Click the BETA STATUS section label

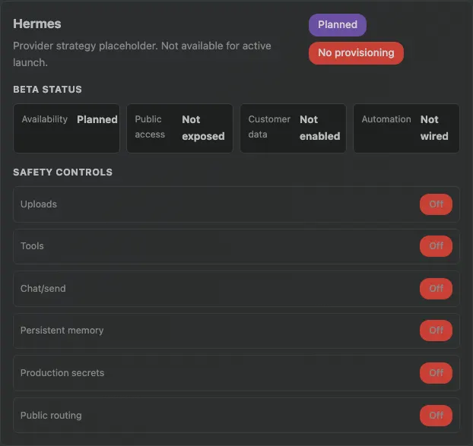47,90
